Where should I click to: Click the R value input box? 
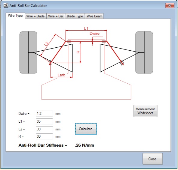(44, 136)
